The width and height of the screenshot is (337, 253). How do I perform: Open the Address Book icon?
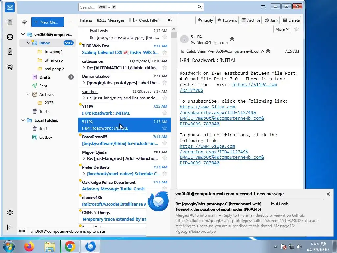pyautogui.click(x=10, y=22)
